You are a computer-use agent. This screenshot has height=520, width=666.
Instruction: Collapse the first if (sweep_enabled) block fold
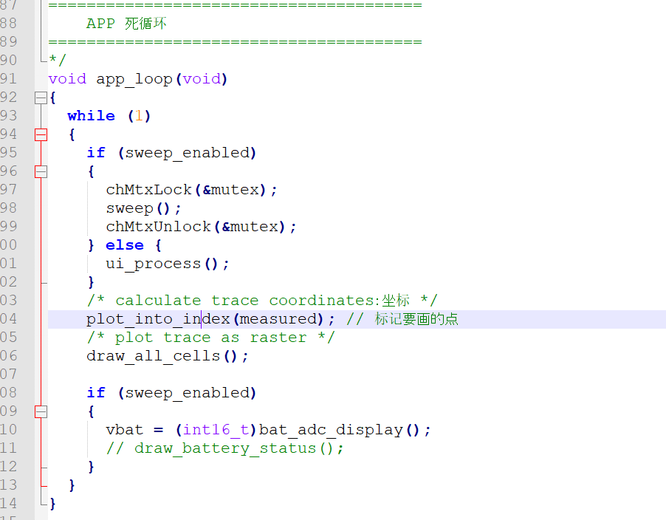[x=41, y=171]
